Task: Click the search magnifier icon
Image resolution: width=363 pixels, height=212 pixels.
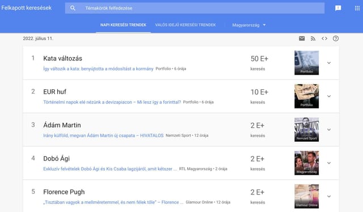Action: pos(73,8)
